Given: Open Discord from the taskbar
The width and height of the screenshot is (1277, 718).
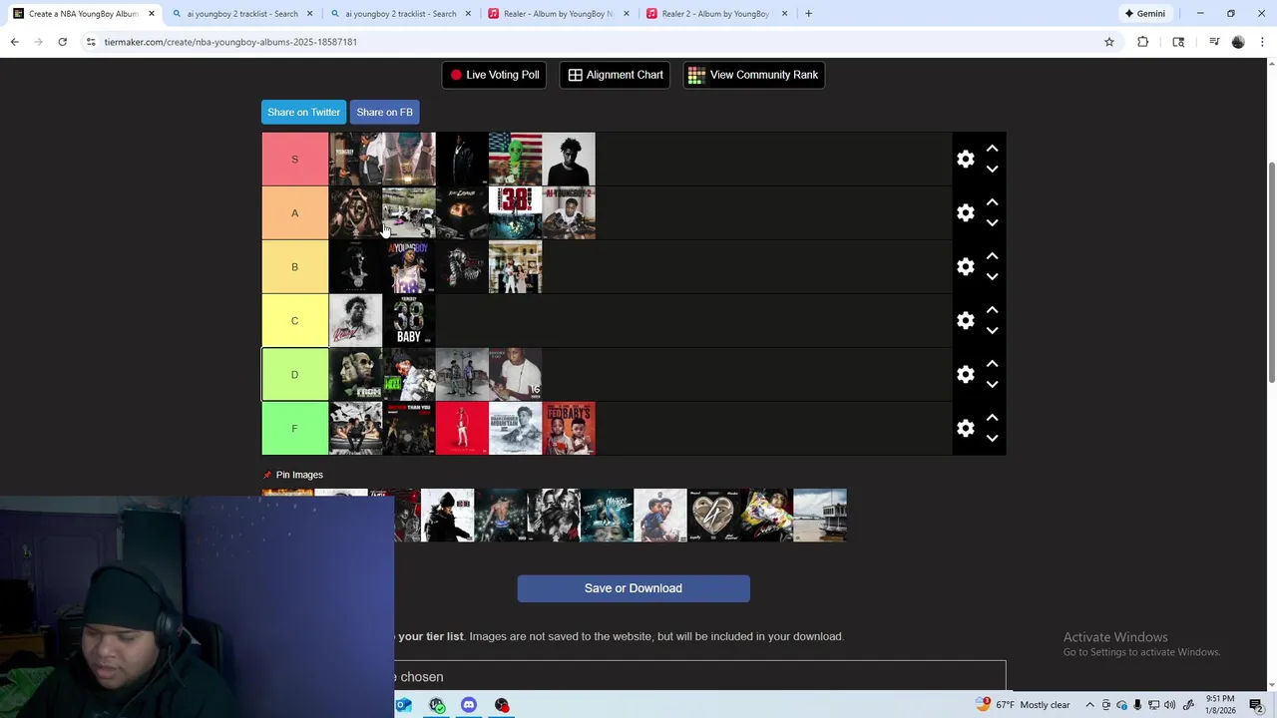Looking at the screenshot, I should 469,705.
